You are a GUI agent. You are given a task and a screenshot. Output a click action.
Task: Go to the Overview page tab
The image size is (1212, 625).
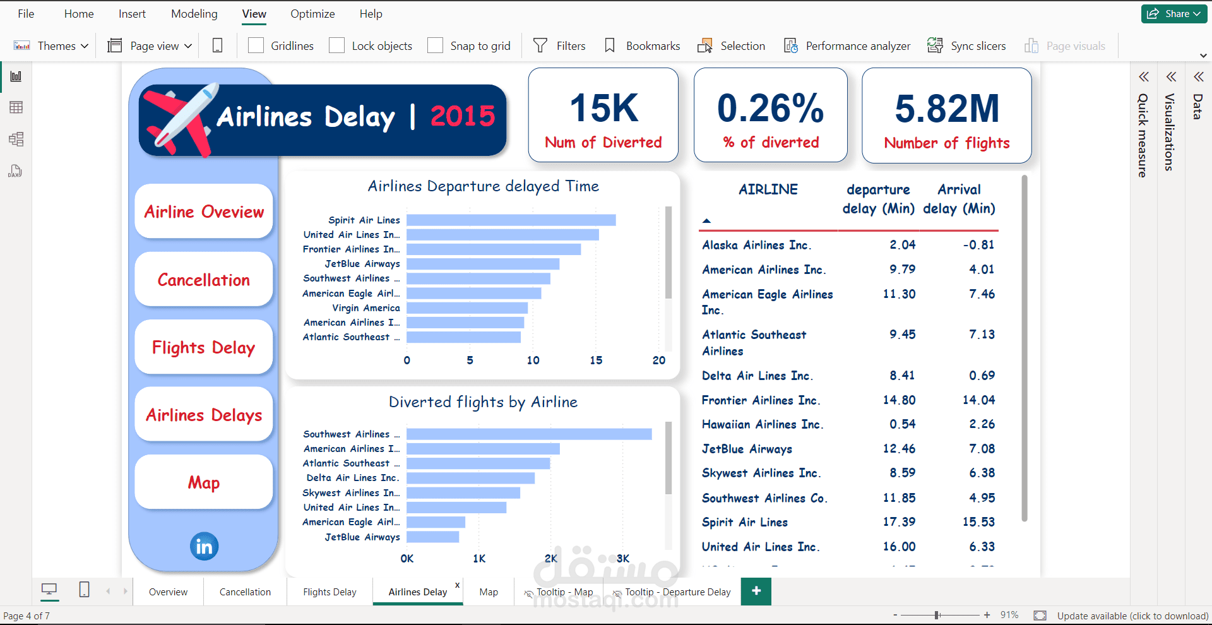tap(168, 592)
